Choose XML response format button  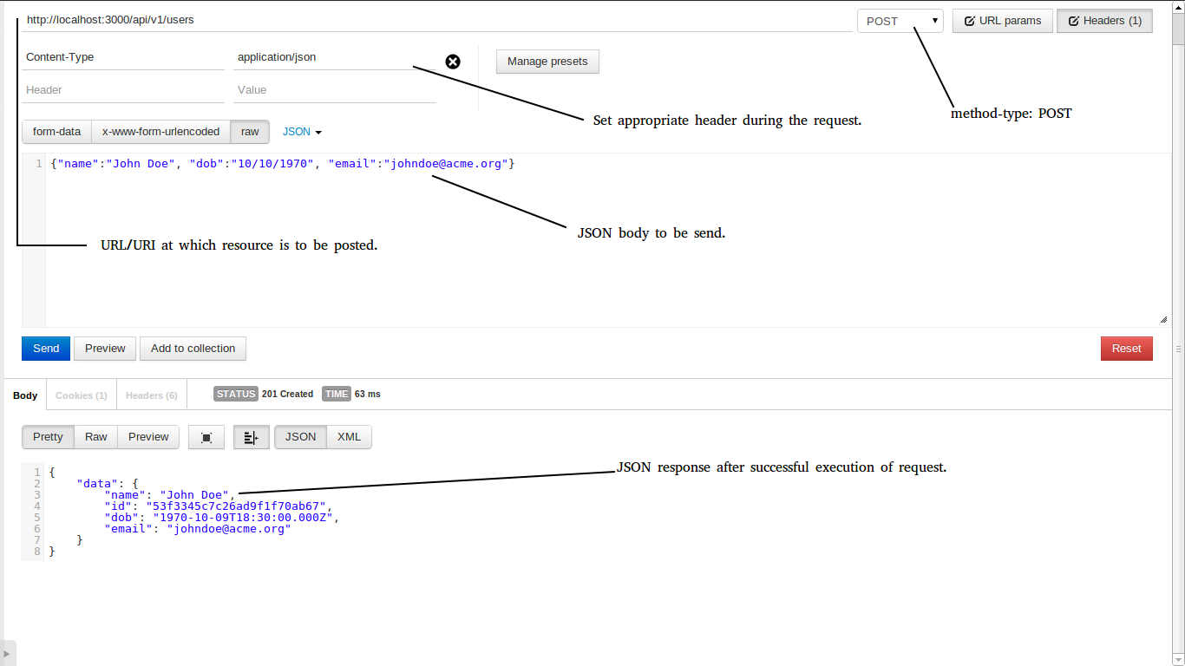[349, 437]
